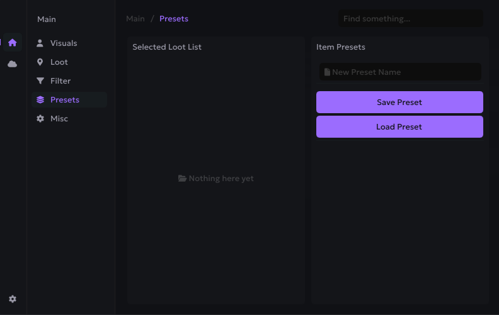The width and height of the screenshot is (499, 315).
Task: Click the layers icon beside Presets
Action: 40,100
